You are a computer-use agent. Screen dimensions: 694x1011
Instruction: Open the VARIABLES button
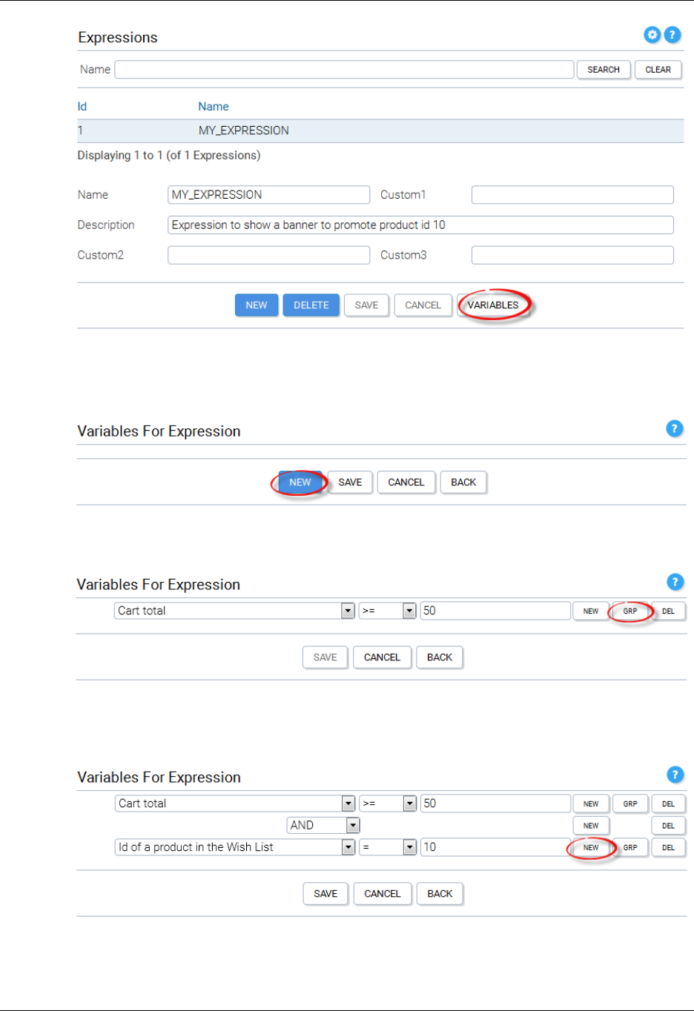pos(493,305)
